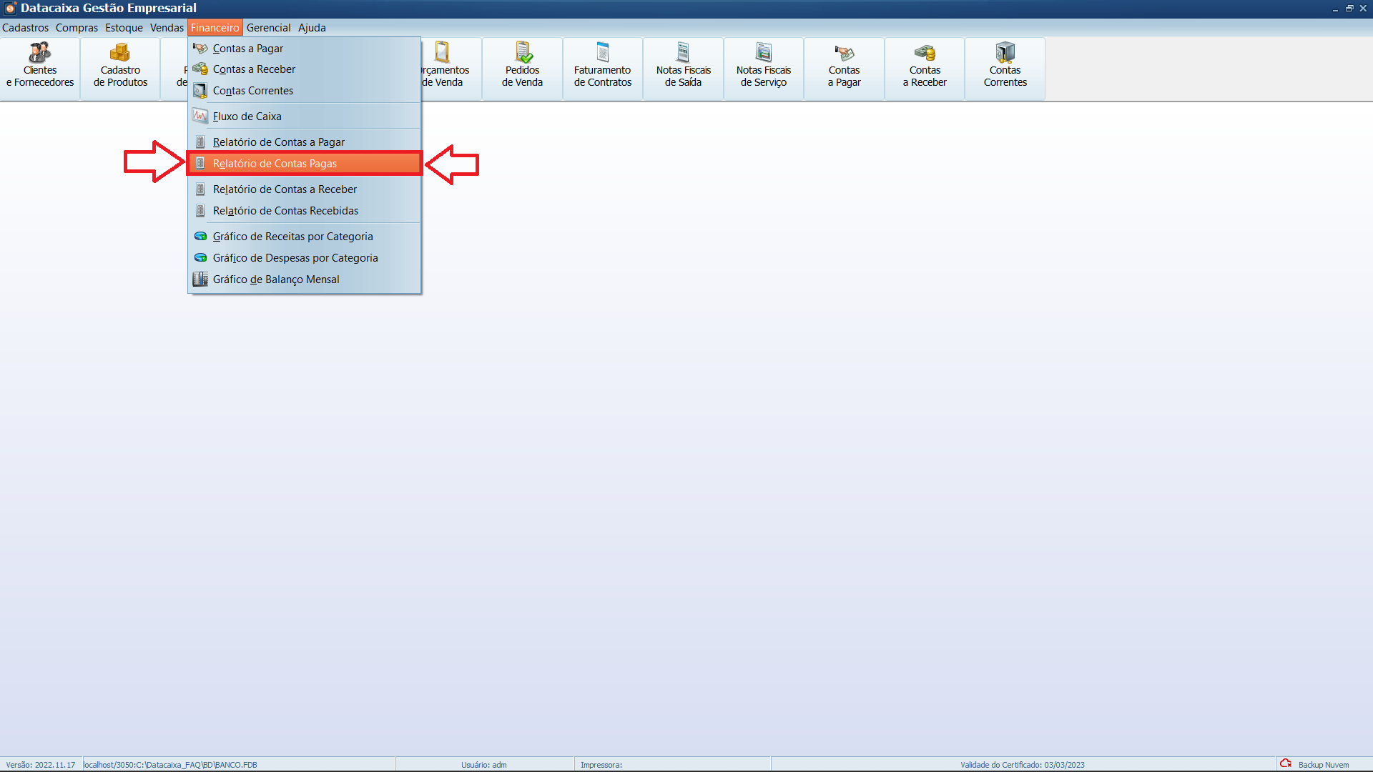Expand the Cadastros menu

(25, 28)
